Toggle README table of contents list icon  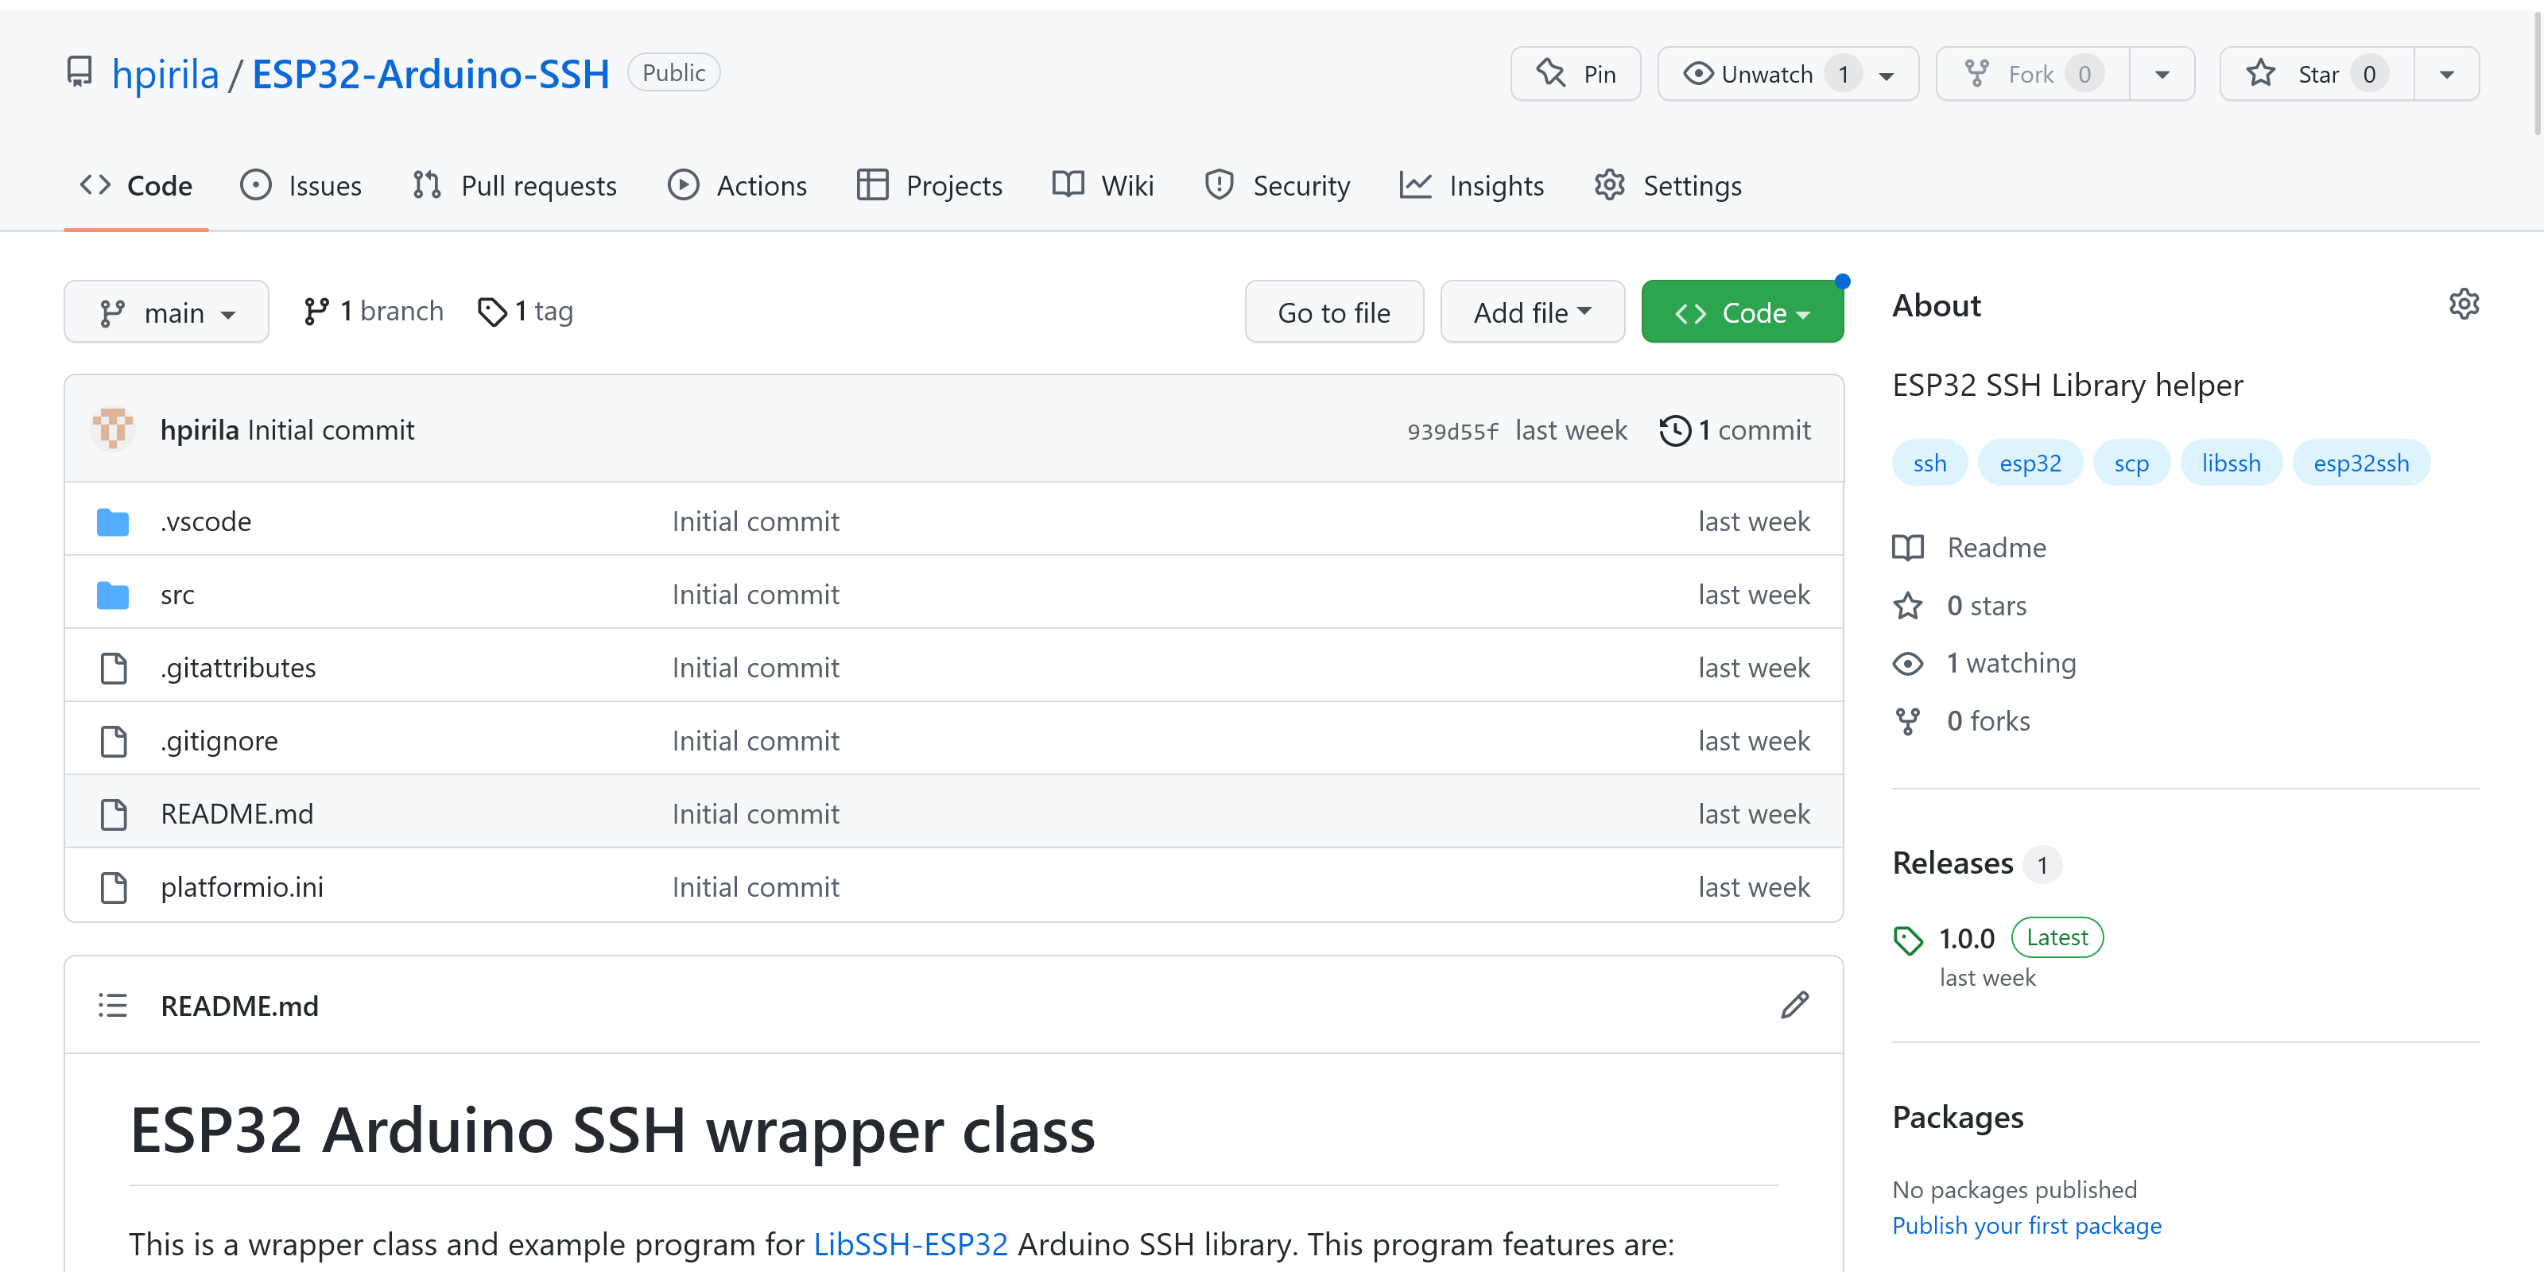coord(113,1006)
